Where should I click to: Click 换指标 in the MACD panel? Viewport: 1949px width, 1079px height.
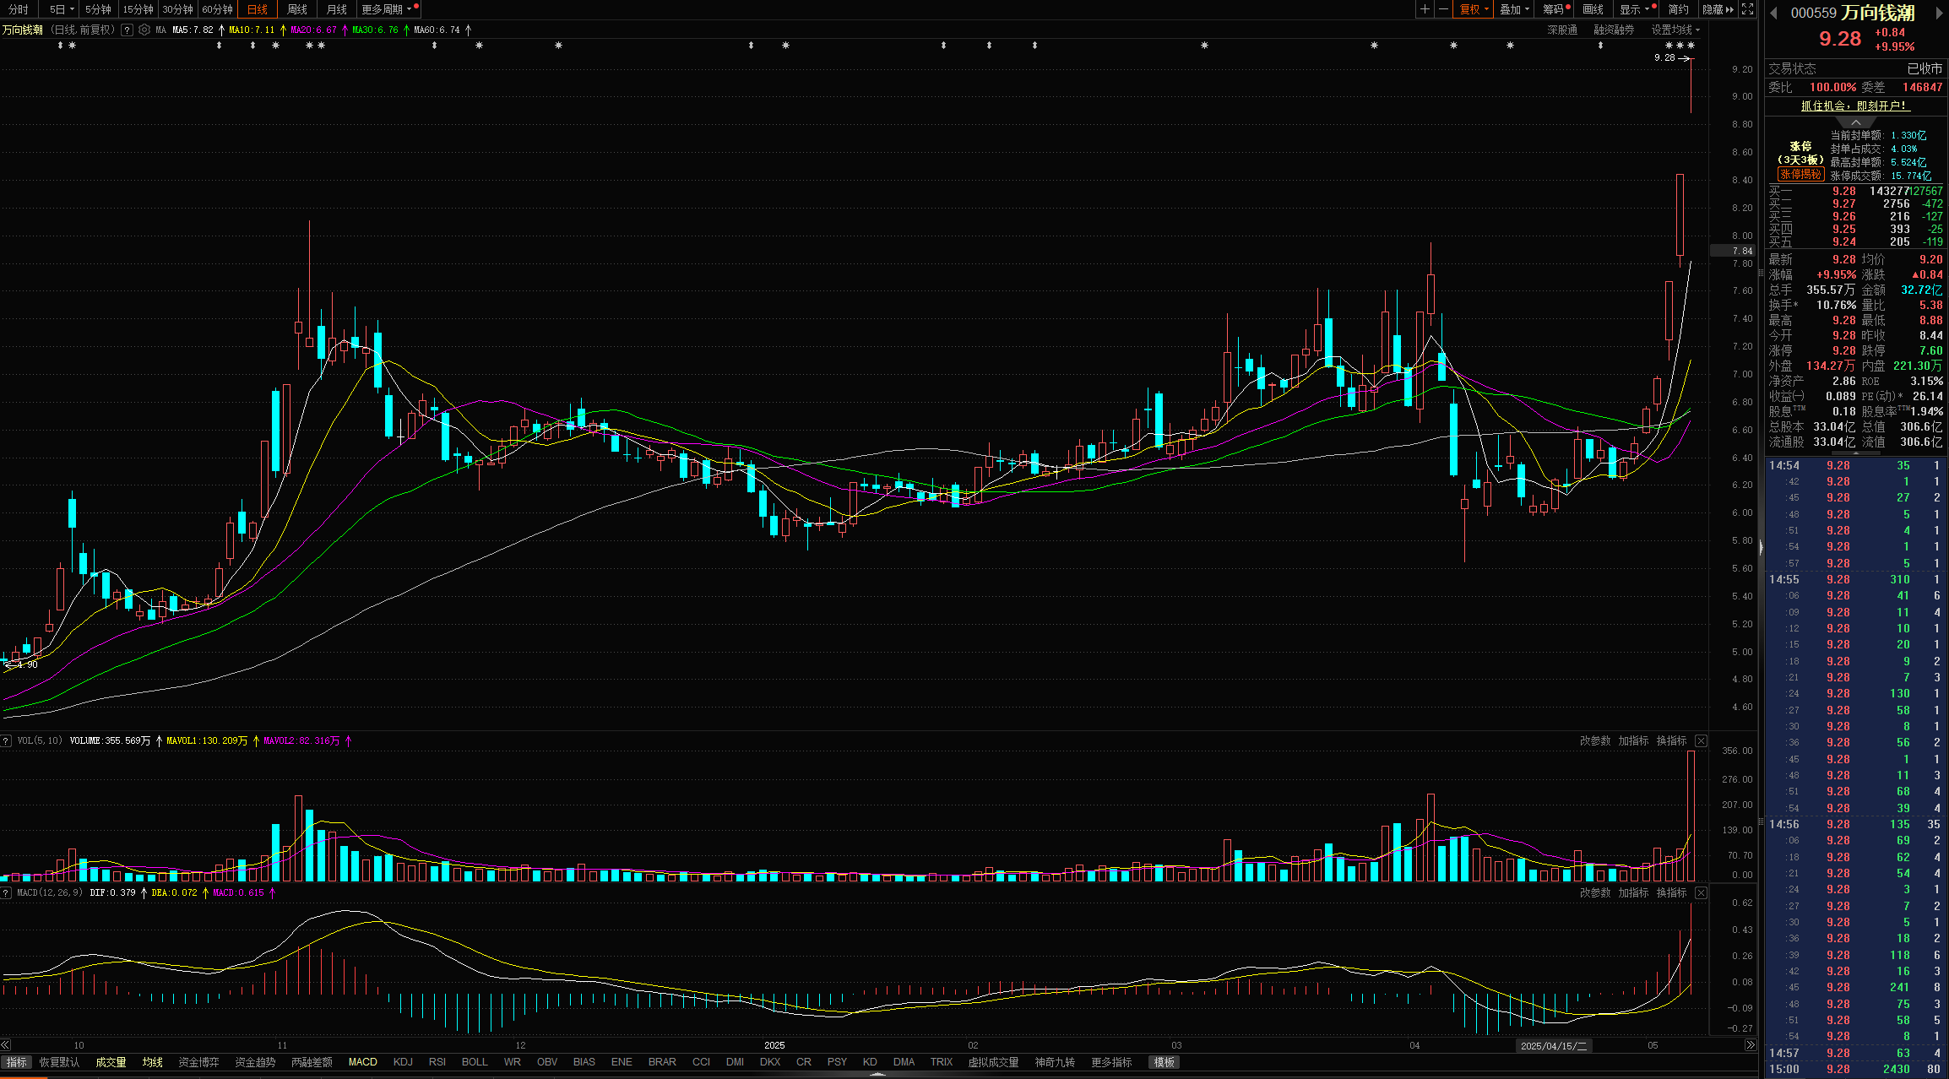[x=1671, y=892]
